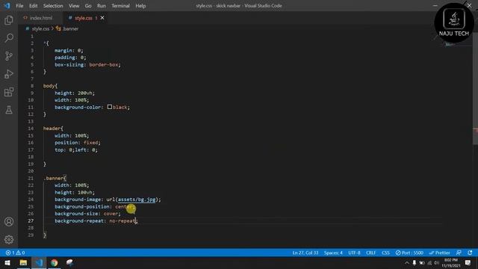Open the Windows action center icon
Image resolution: width=478 pixels, height=269 pixels.
468,262
